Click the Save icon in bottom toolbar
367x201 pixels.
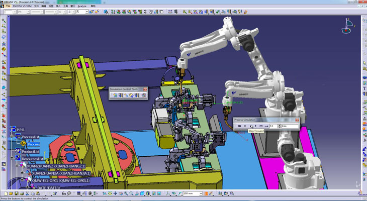17,193
